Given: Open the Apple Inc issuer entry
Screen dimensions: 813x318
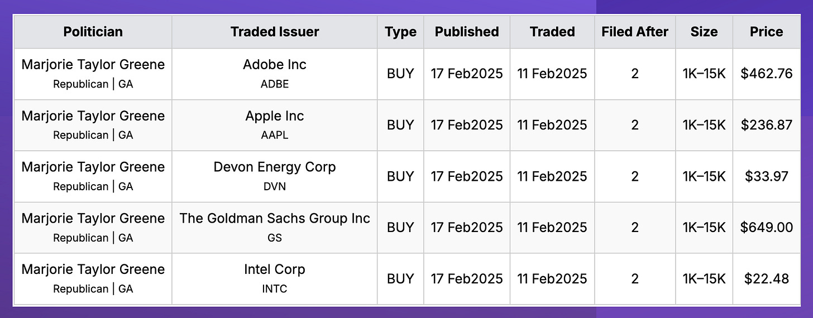Looking at the screenshot, I should tap(275, 116).
